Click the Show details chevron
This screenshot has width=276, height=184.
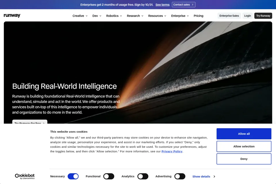click(x=214, y=177)
